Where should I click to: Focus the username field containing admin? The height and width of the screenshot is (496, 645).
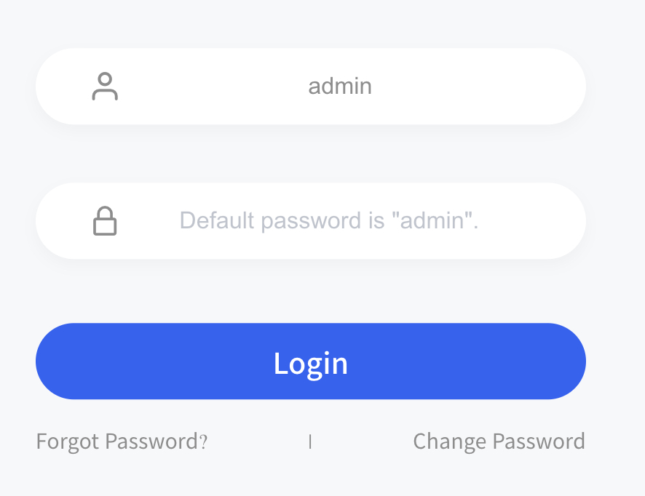pos(311,87)
